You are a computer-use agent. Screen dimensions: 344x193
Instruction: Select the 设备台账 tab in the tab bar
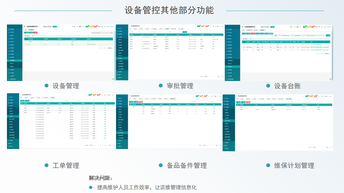(x=262, y=29)
